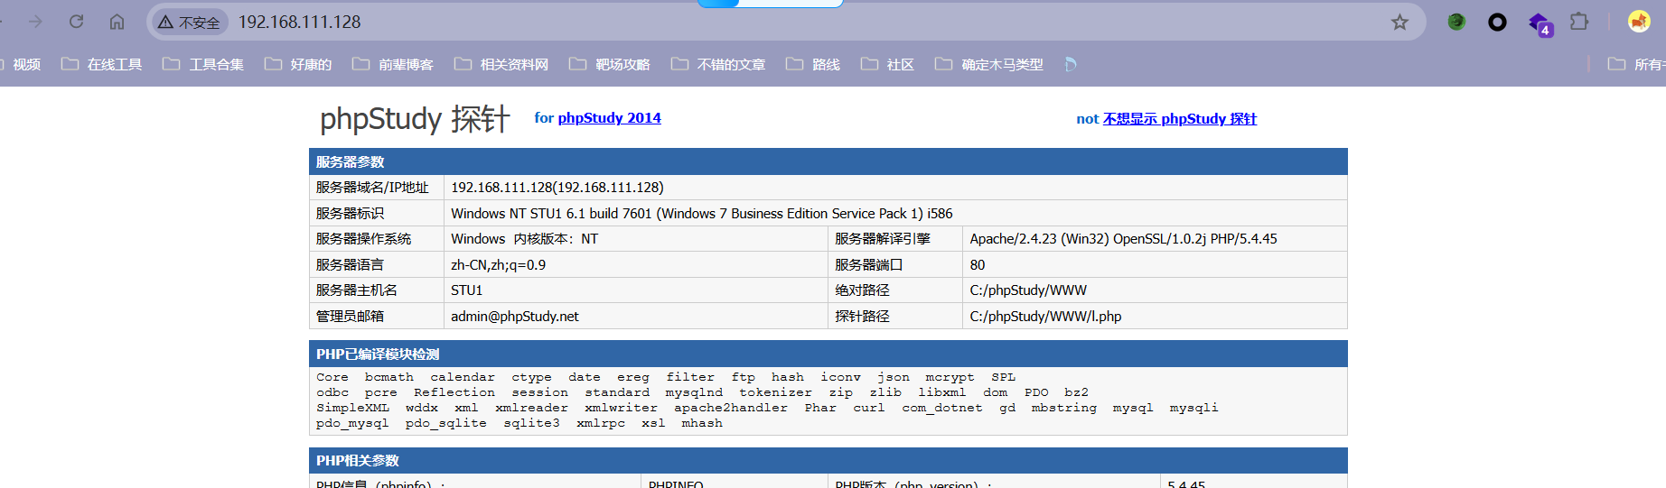This screenshot has width=1666, height=488.
Task: Open the extensions puzzle piece menu
Action: click(1579, 22)
